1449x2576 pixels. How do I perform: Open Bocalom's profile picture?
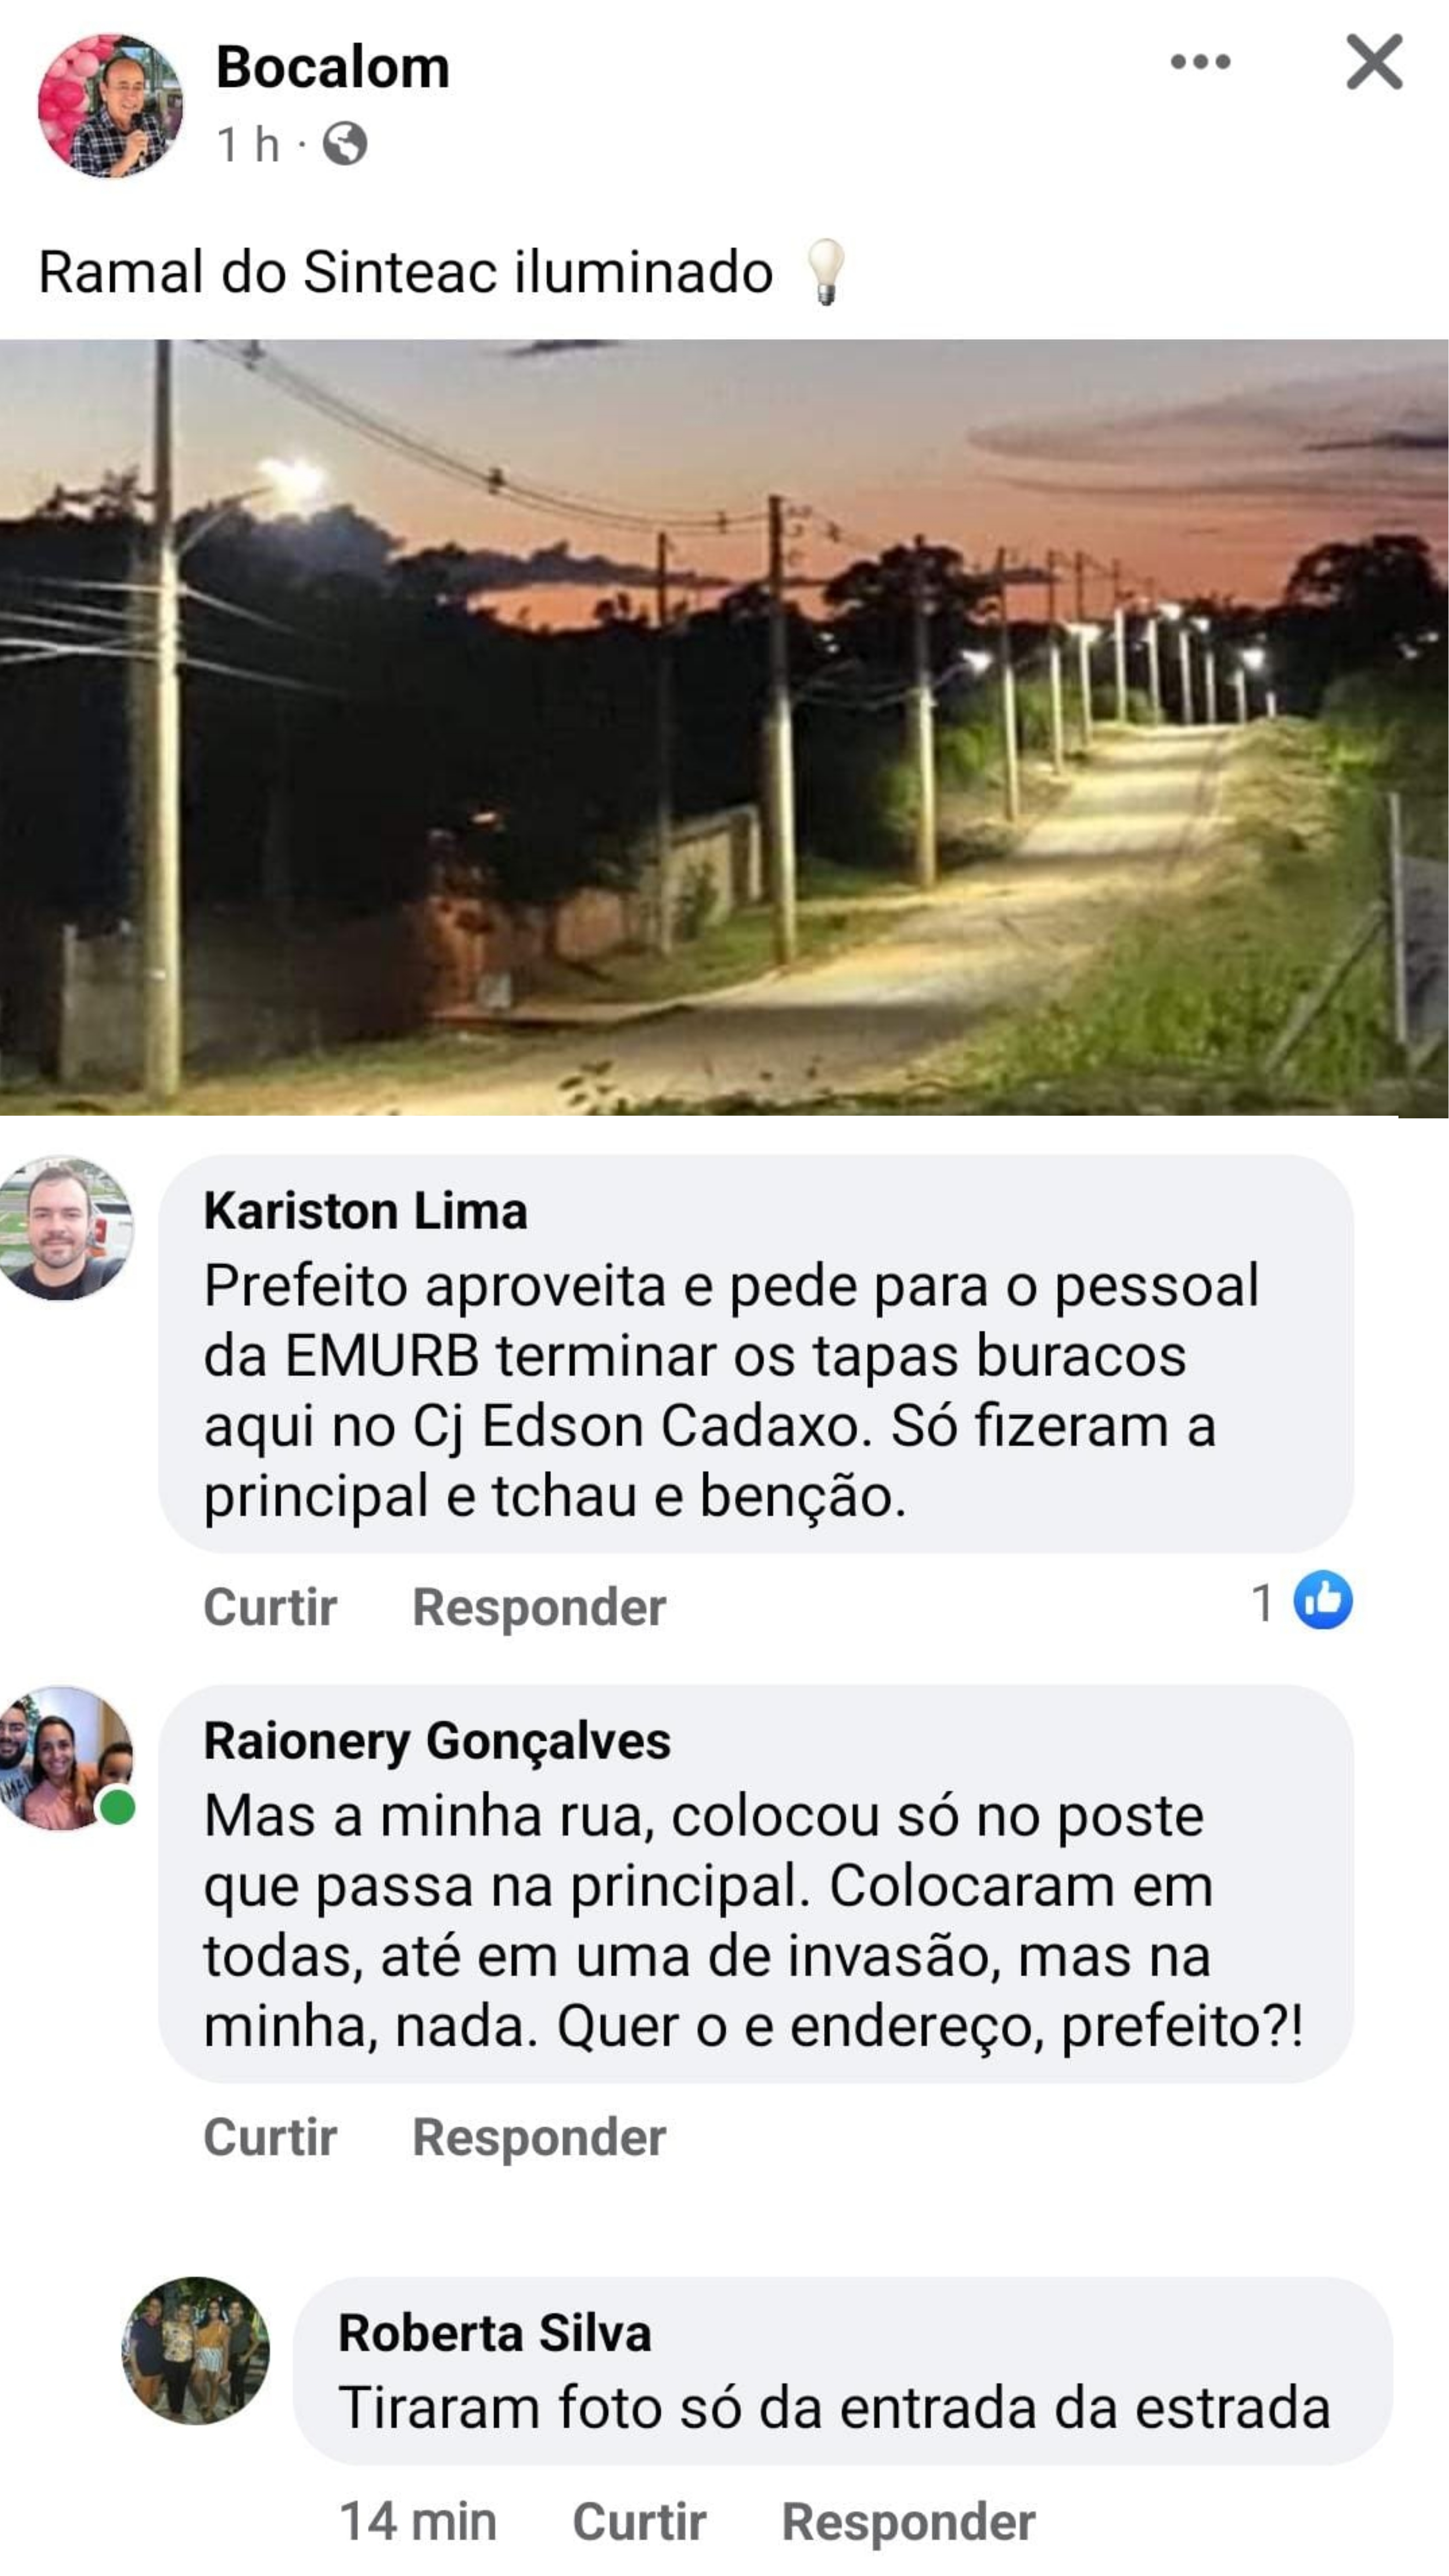[x=110, y=106]
